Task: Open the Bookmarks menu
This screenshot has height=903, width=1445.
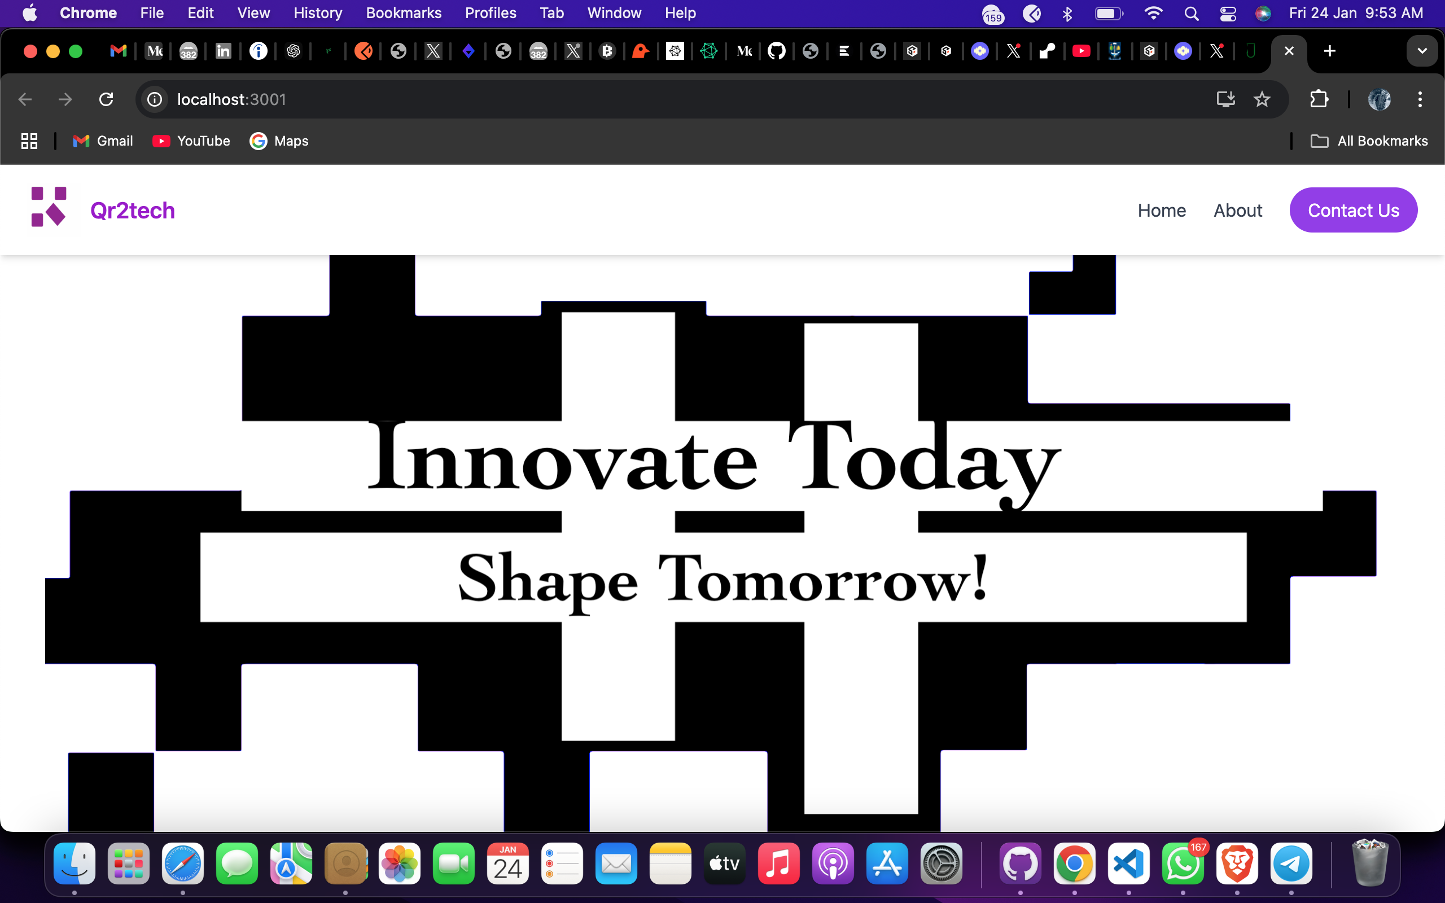Action: [x=404, y=12]
